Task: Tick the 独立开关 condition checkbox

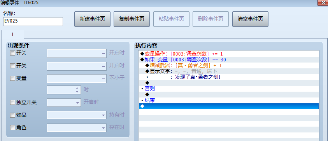Action: click(x=12, y=103)
